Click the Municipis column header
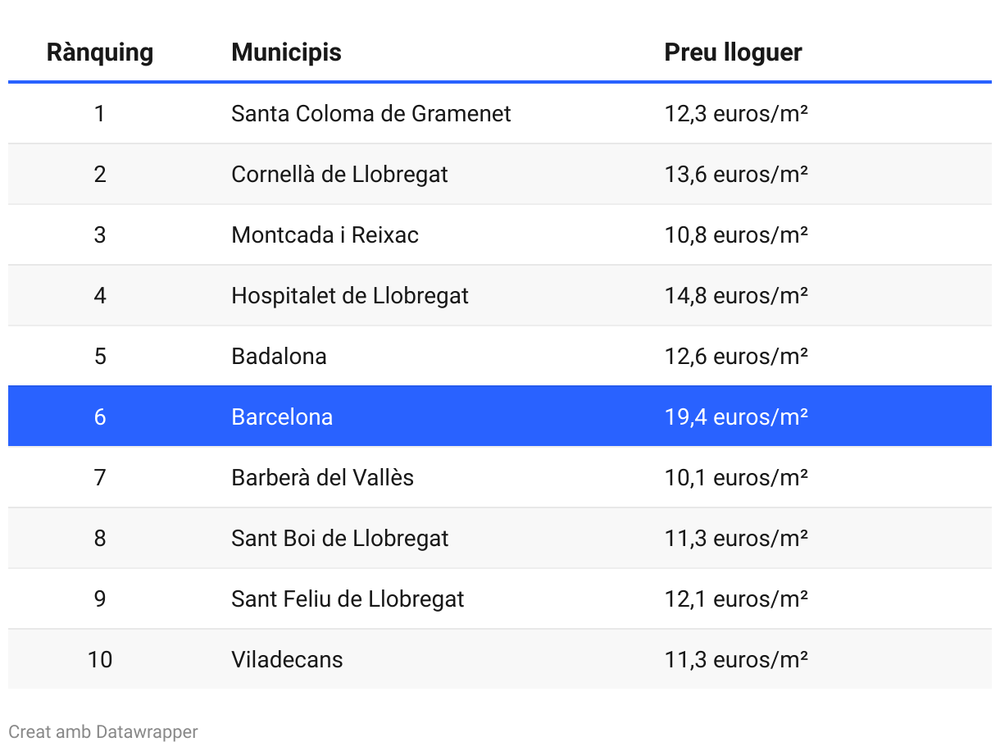This screenshot has height=751, width=1000. pos(286,52)
